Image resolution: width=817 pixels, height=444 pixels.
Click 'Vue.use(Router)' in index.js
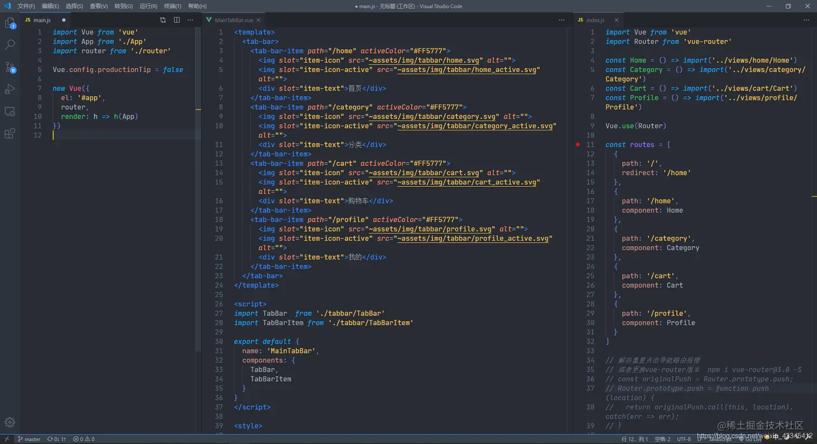click(635, 126)
